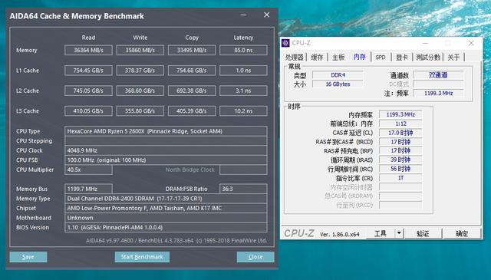
Task: Open the SPD tab in CPU-Z
Action: pos(381,58)
